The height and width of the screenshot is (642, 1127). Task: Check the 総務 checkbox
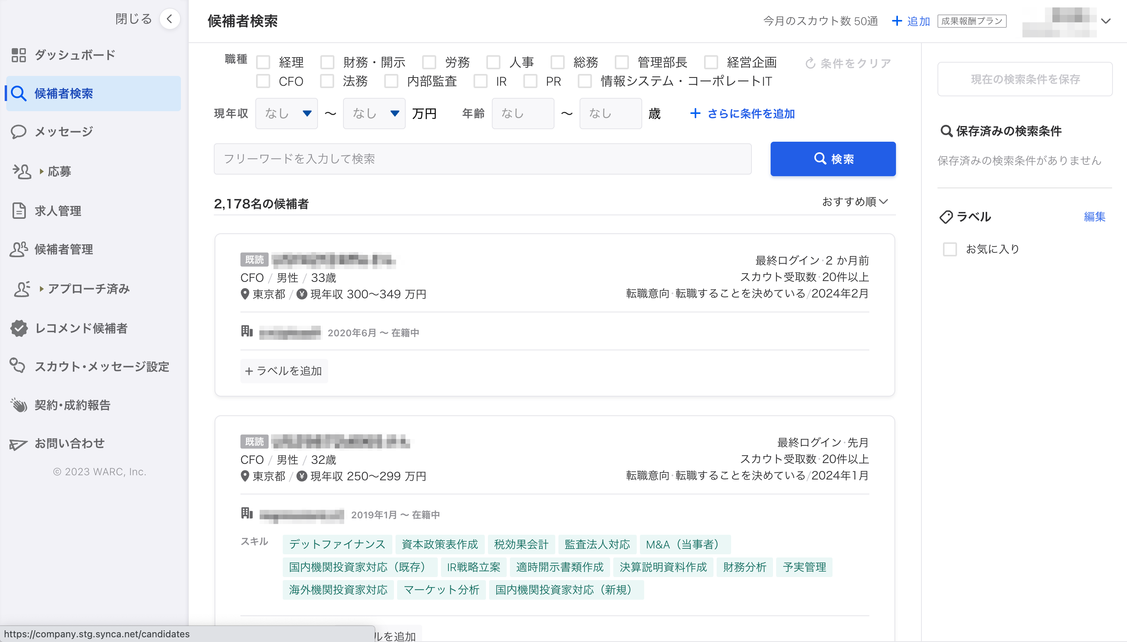558,62
